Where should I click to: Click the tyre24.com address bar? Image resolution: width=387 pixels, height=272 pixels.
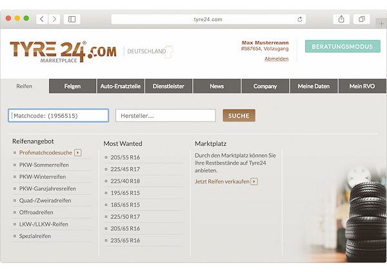208,19
